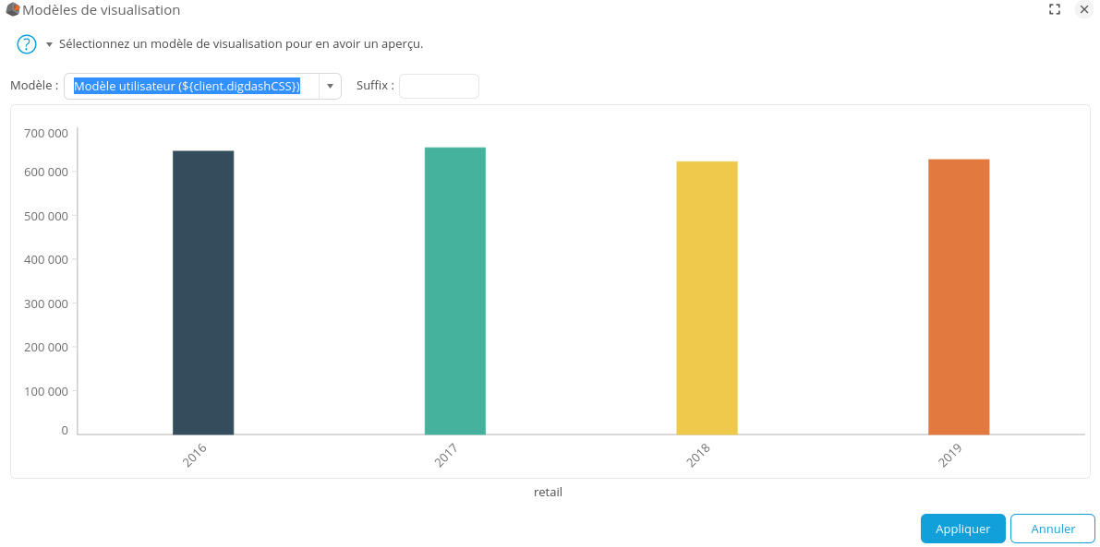The height and width of the screenshot is (547, 1100).
Task: Select the orange 2019 bar
Action: click(959, 295)
